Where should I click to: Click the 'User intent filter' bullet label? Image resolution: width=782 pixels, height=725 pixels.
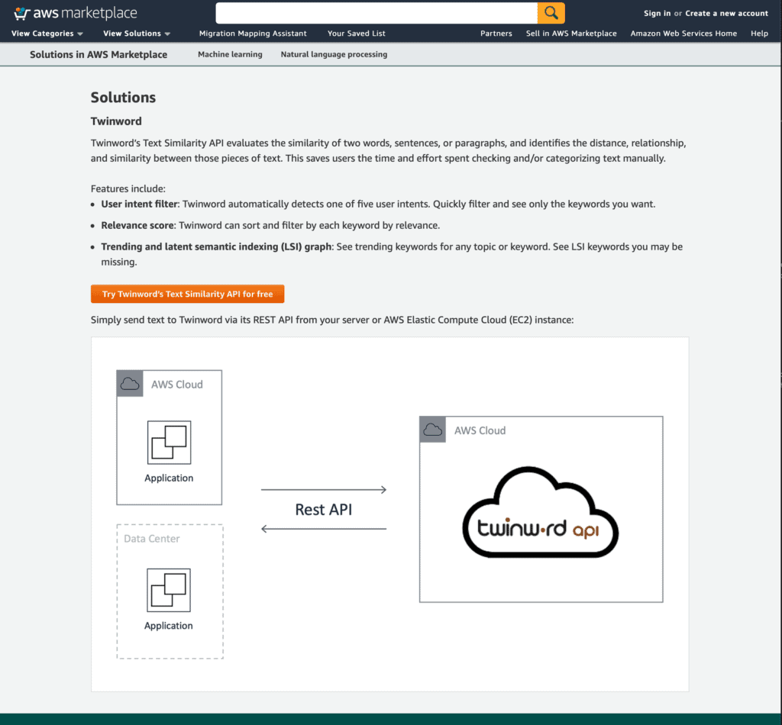coord(139,204)
